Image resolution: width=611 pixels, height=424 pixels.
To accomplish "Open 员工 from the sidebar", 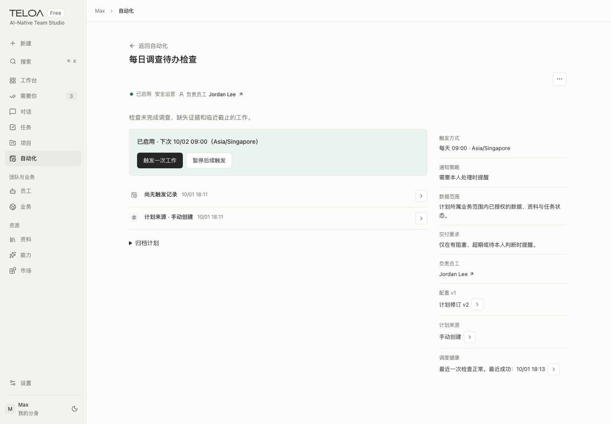I will tap(43, 191).
